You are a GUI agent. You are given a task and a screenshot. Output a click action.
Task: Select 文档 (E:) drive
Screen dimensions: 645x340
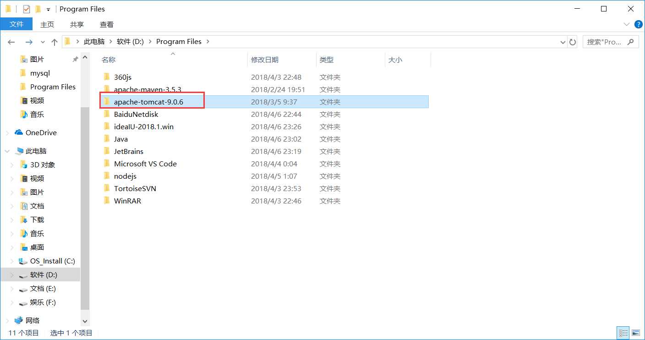43,288
